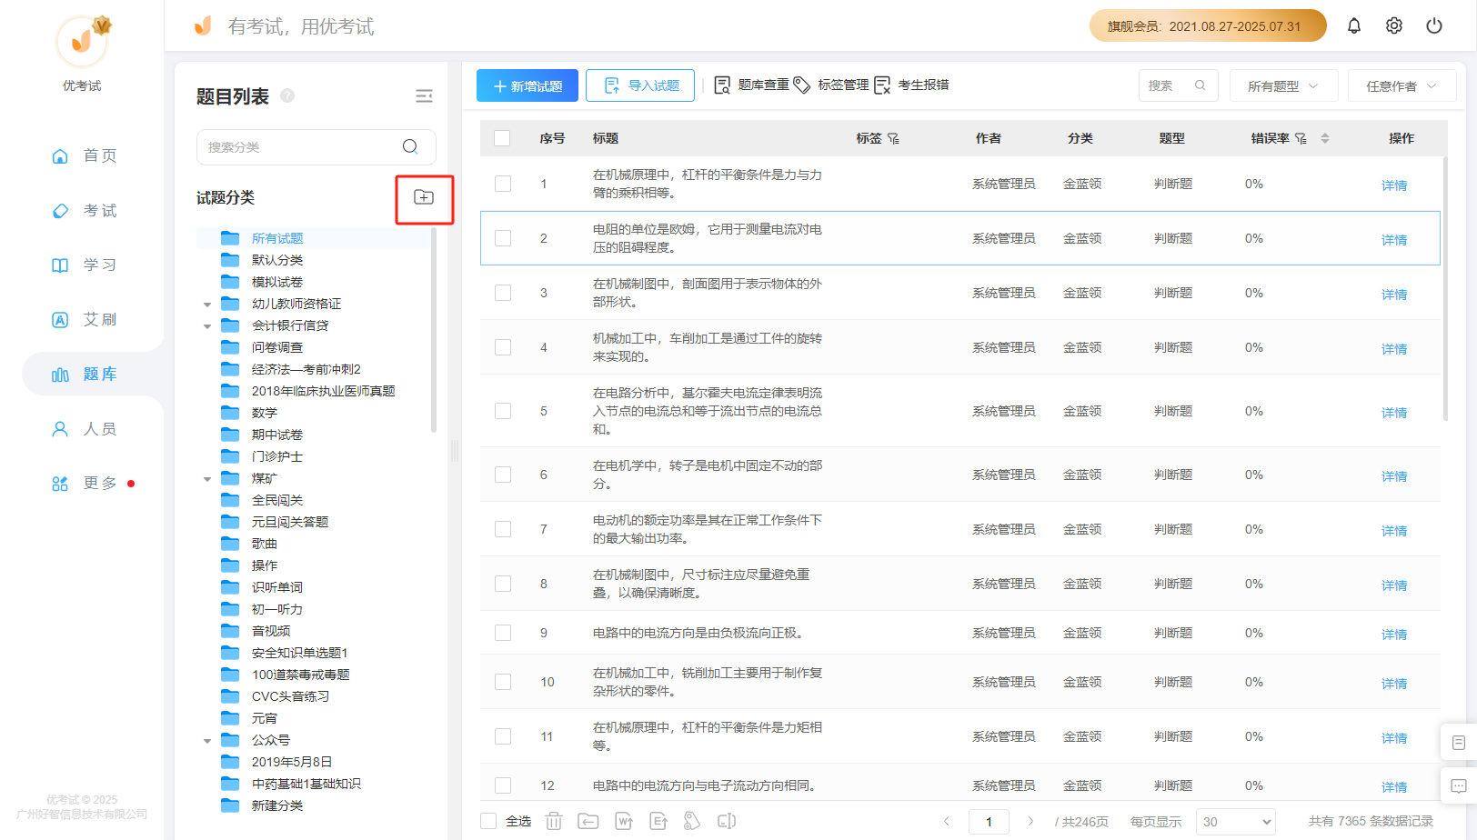Go to 学习 in sidebar
The image size is (1477, 840).
(84, 265)
